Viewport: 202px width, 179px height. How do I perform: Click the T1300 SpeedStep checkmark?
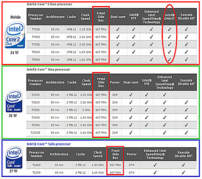click(x=155, y=173)
